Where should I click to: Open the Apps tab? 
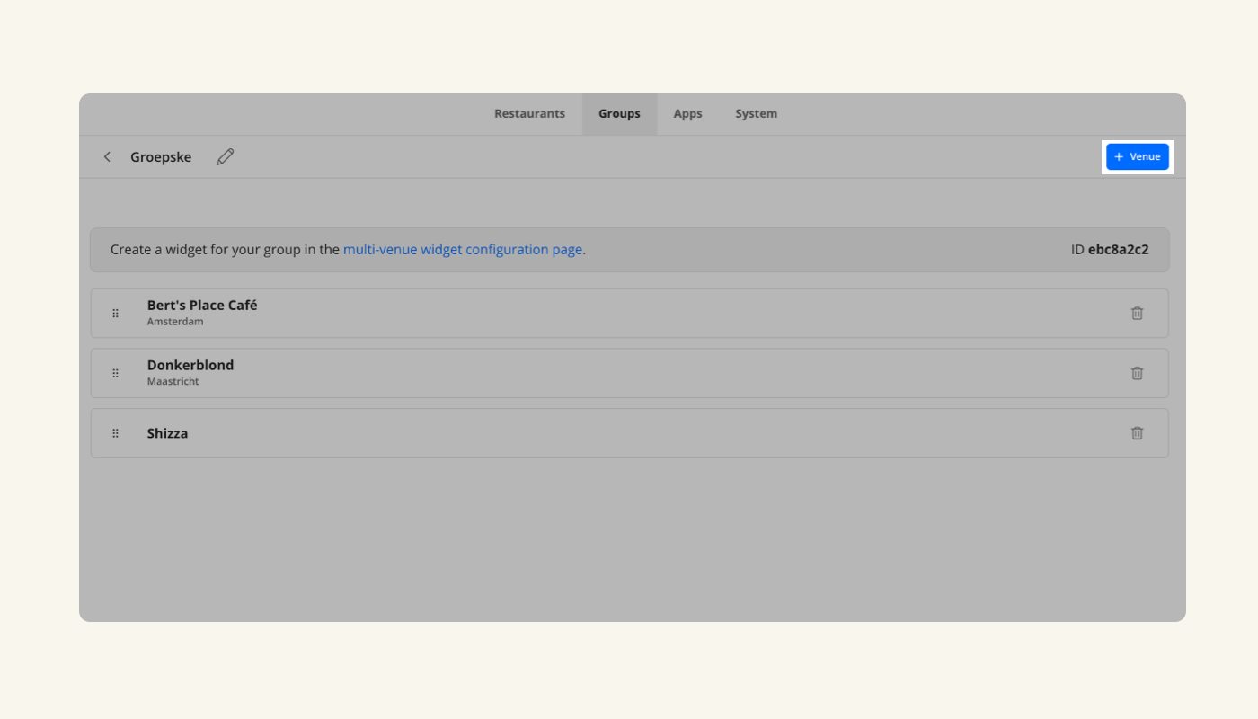point(687,114)
